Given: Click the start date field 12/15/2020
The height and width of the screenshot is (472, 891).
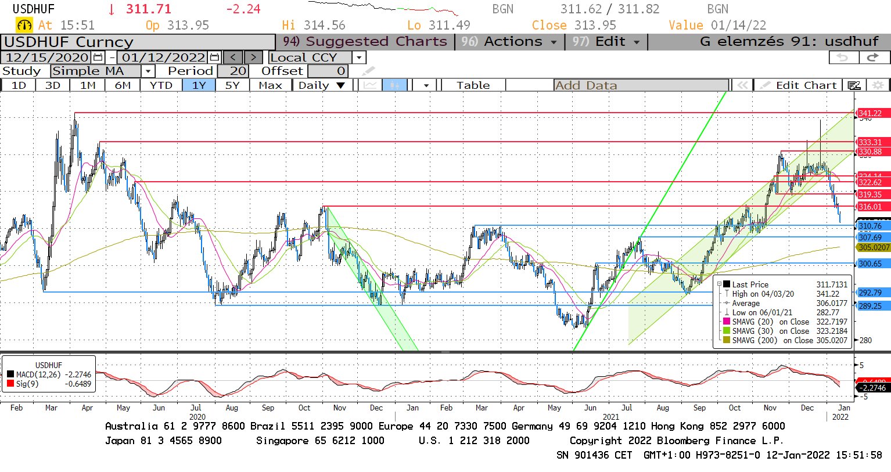Looking at the screenshot, I should click(47, 57).
